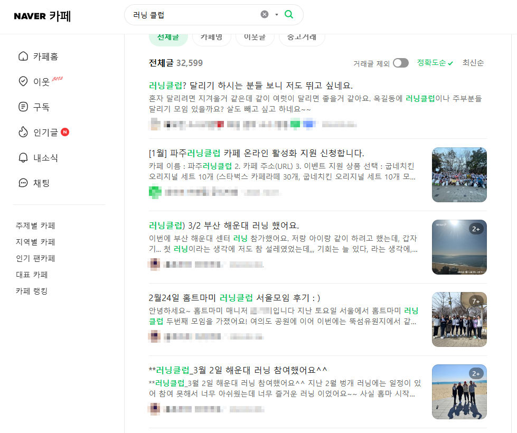Image resolution: width=517 pixels, height=433 pixels.
Task: Click the green search magnifier icon
Action: (x=289, y=14)
